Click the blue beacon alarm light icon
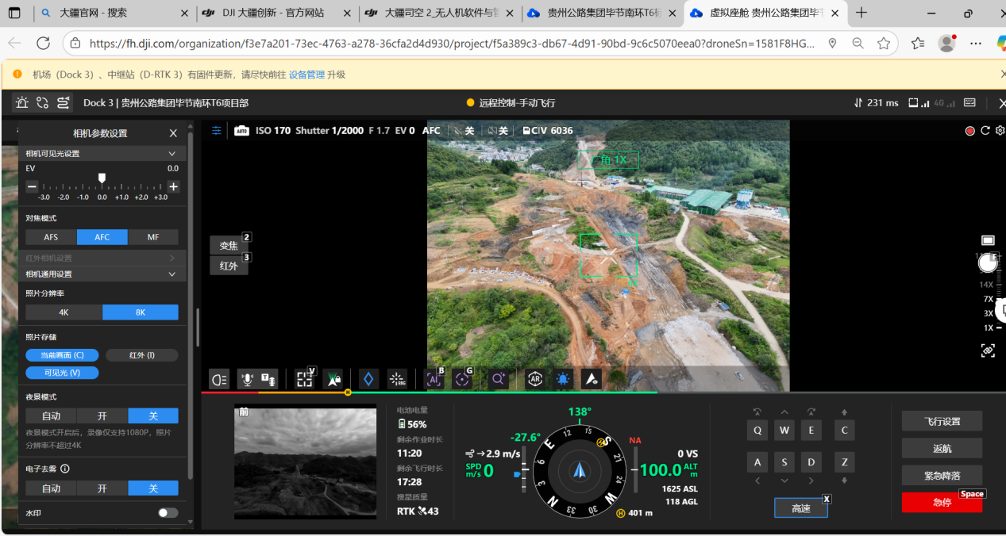The width and height of the screenshot is (1006, 536). tap(563, 380)
